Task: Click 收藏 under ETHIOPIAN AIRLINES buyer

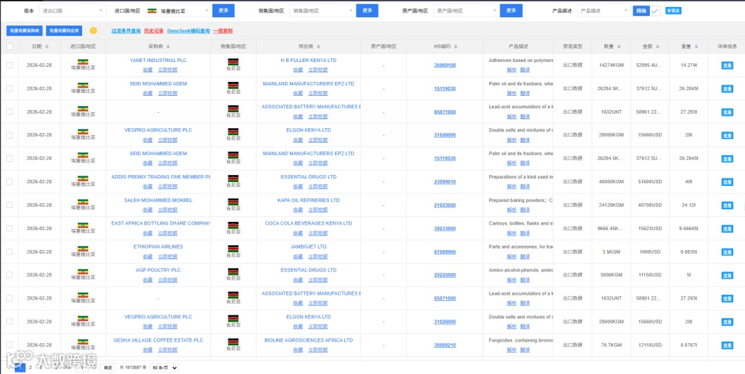Action: click(148, 256)
